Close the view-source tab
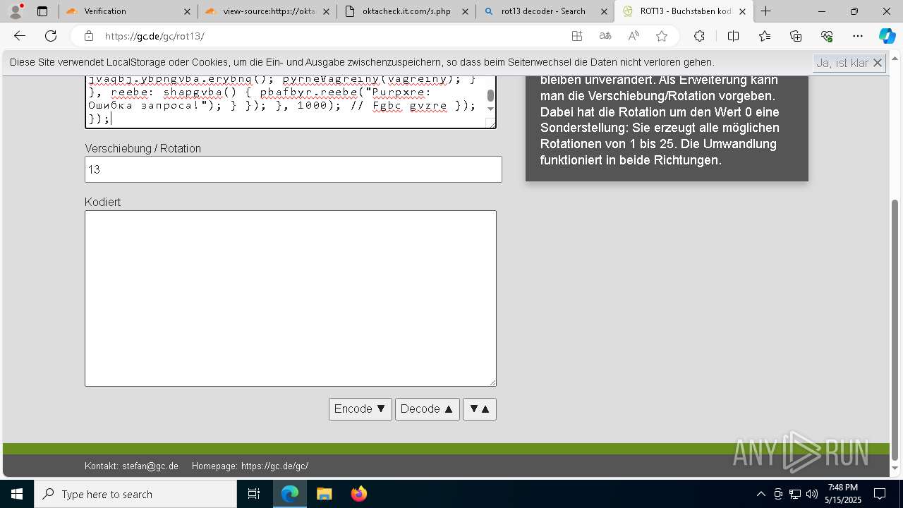The height and width of the screenshot is (508, 903). tap(326, 11)
